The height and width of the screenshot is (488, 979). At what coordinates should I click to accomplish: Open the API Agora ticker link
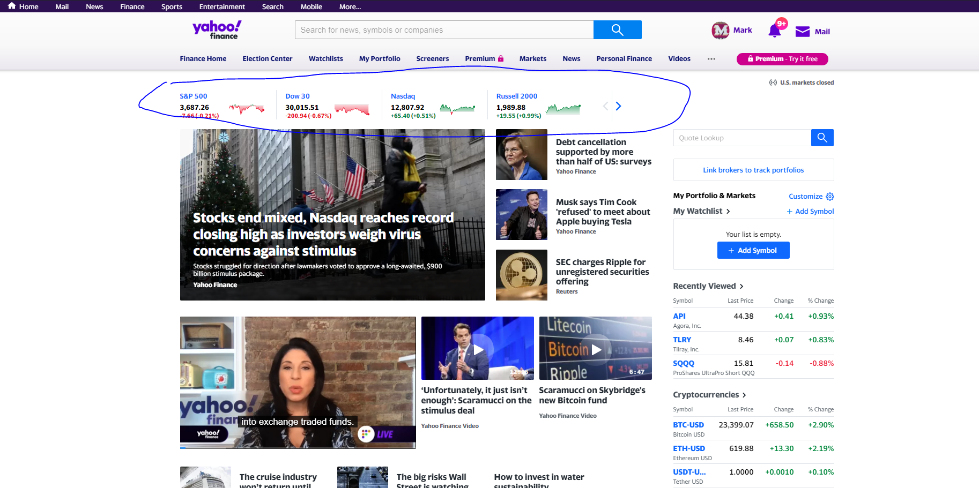click(x=679, y=317)
